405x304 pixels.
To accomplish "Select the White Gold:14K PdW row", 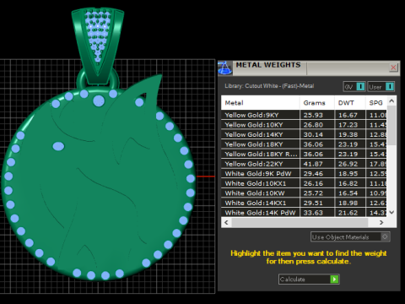I will 304,213.
